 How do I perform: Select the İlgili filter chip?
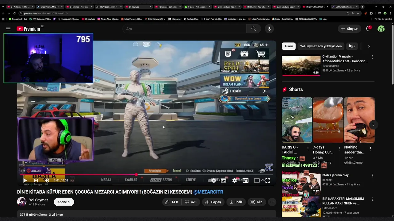[x=352, y=46]
